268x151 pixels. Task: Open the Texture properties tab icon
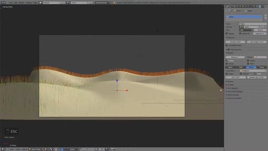pyautogui.click(x=257, y=6)
